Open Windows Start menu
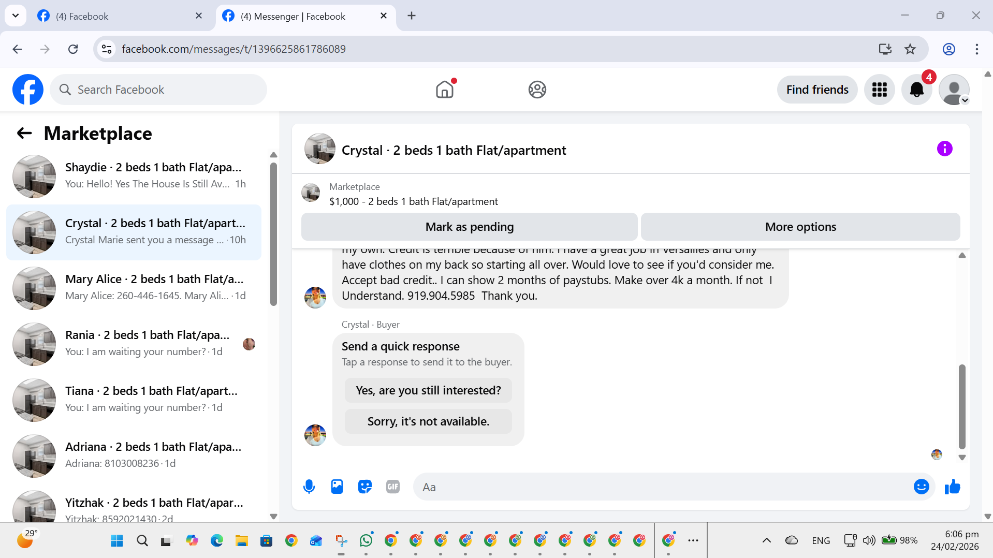This screenshot has height=558, width=993. [x=117, y=540]
